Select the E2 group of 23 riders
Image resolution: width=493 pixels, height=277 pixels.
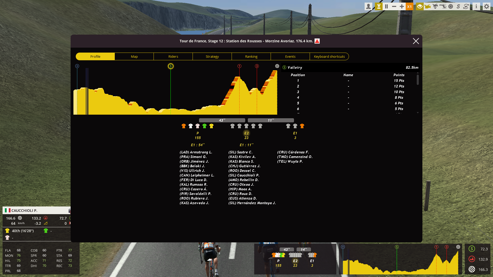[246, 135]
